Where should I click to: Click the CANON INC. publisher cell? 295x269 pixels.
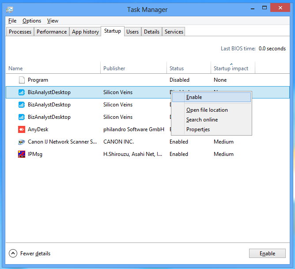pyautogui.click(x=118, y=142)
